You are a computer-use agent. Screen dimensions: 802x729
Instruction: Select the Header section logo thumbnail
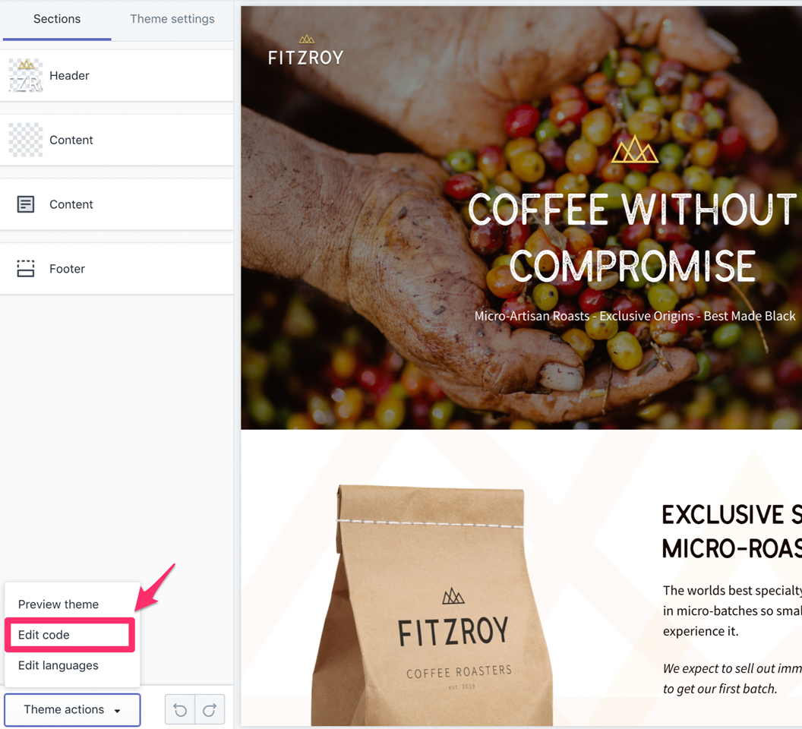coord(26,76)
